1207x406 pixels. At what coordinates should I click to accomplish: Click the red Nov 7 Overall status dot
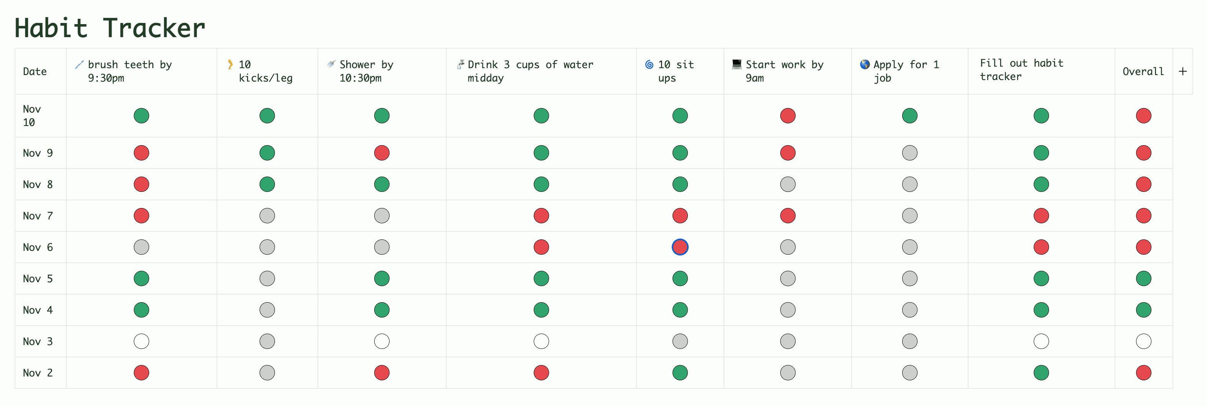point(1143,216)
